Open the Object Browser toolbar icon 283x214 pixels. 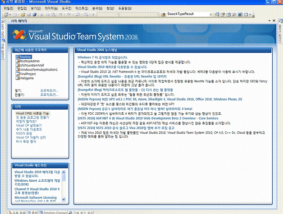[x=228, y=15]
